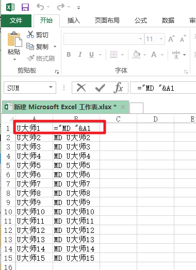The width and height of the screenshot is (196, 270).
Task: Open Insert Function fx dialog
Action: (118, 88)
